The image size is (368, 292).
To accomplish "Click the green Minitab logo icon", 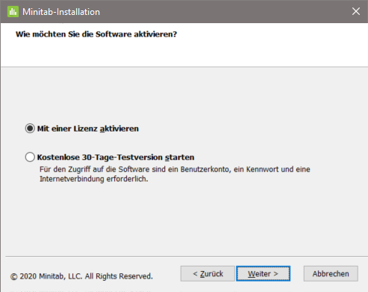I will [13, 12].
